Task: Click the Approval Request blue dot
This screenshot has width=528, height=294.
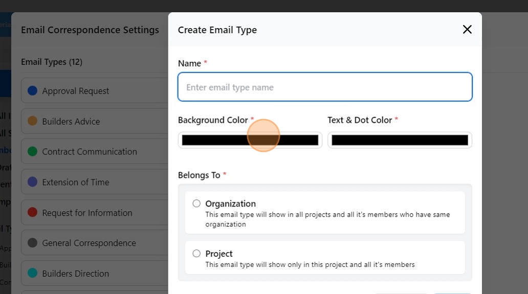Action: 32,91
